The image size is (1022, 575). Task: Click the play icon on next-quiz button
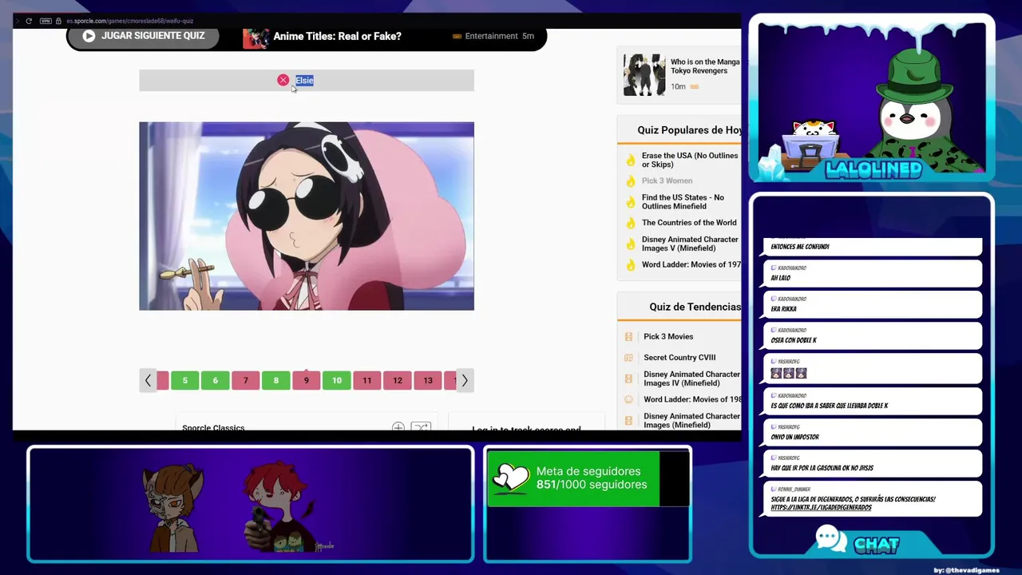coord(89,36)
